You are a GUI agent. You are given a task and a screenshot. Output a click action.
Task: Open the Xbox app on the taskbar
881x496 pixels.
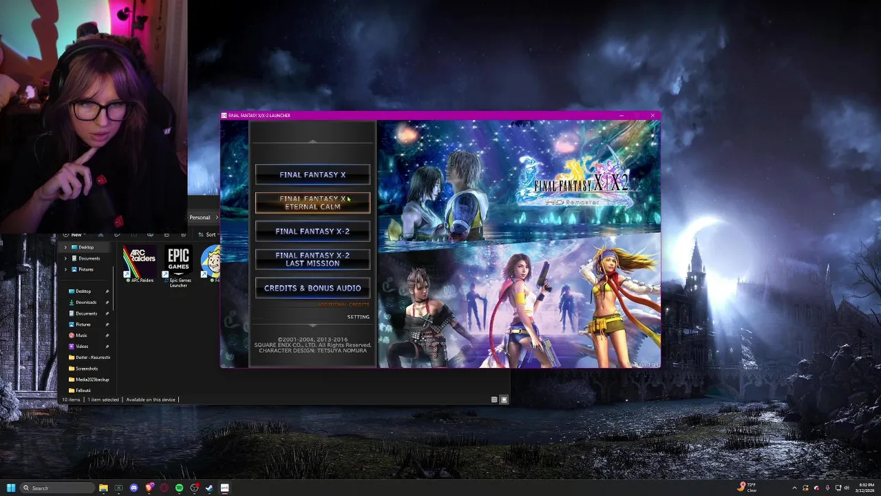[x=118, y=488]
